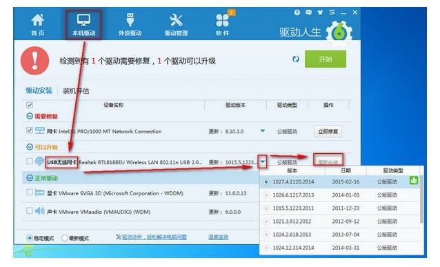Screen dimensions: 440x267
Task: Click the network card icon for Intel row
Action: (39, 130)
